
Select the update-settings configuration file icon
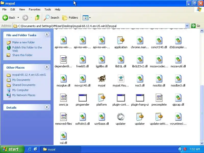[x=159, y=117]
